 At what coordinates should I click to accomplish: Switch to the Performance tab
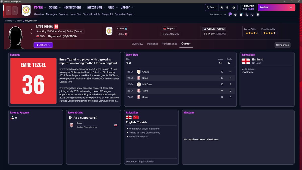[170, 44]
